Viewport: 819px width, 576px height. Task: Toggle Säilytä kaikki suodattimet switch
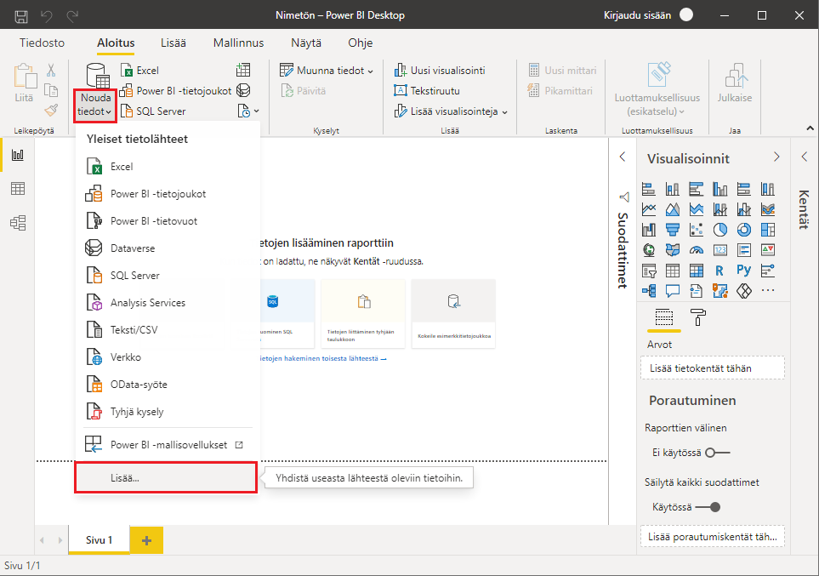(x=708, y=507)
